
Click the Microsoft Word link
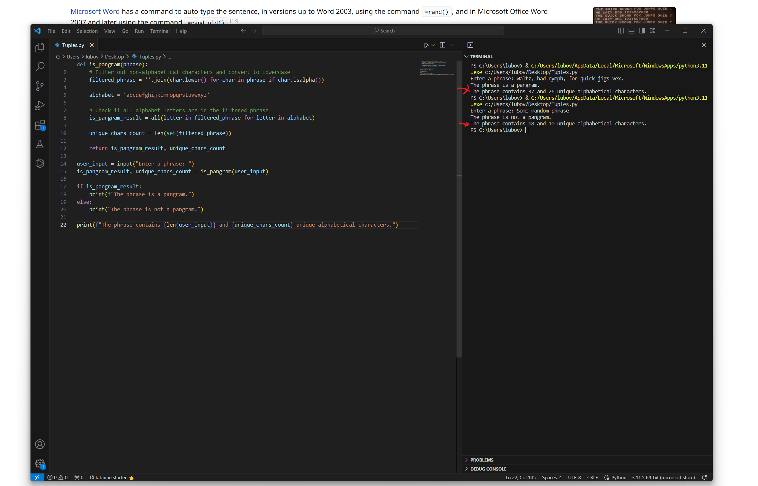point(95,12)
